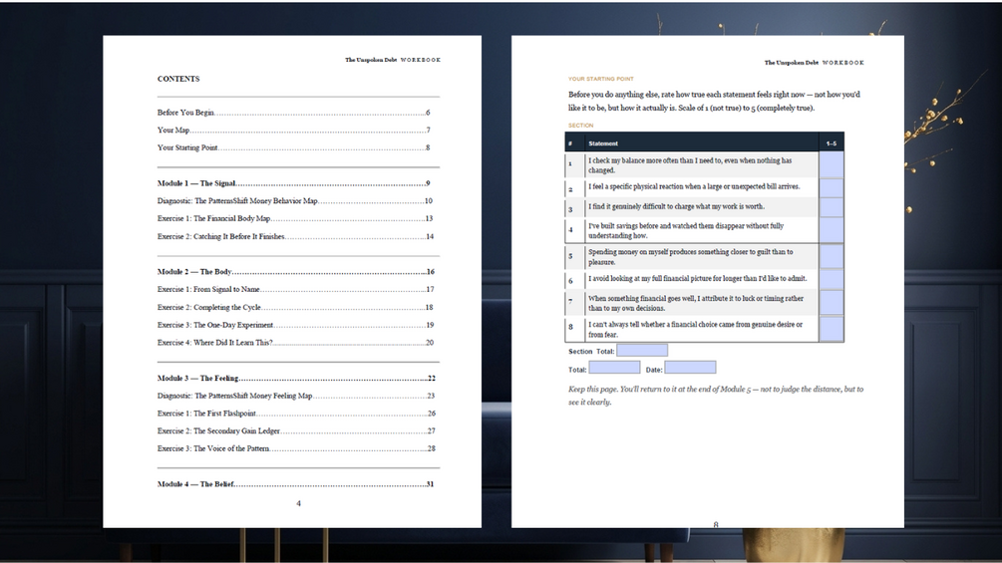This screenshot has height=563, width=1002.
Task: Click rating field for statement 5 spending guilt
Action: click(x=832, y=257)
